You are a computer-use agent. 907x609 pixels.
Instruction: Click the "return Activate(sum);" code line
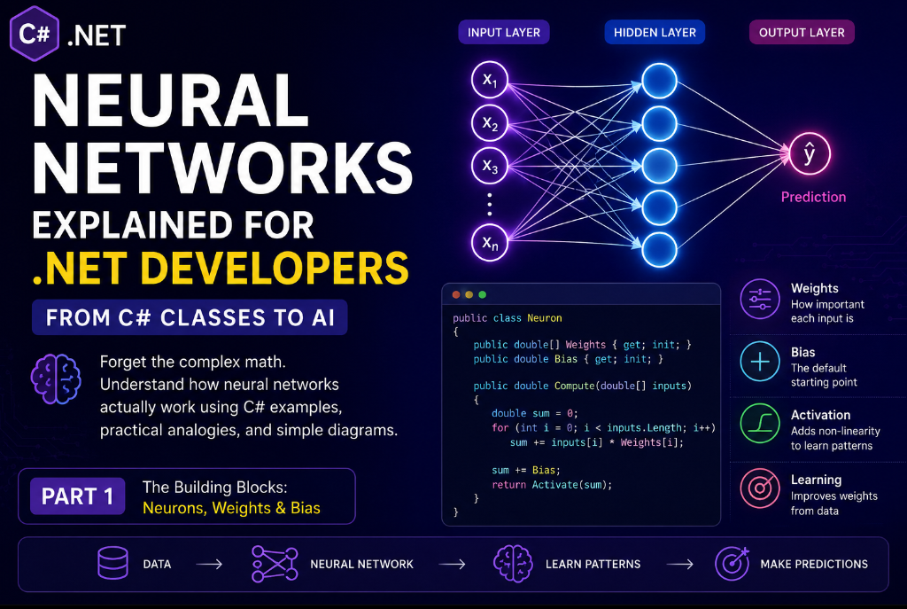[x=552, y=485]
